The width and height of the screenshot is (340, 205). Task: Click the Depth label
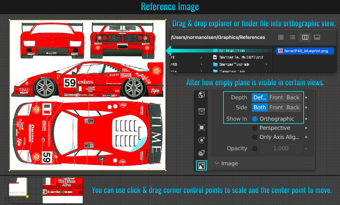[239, 97]
